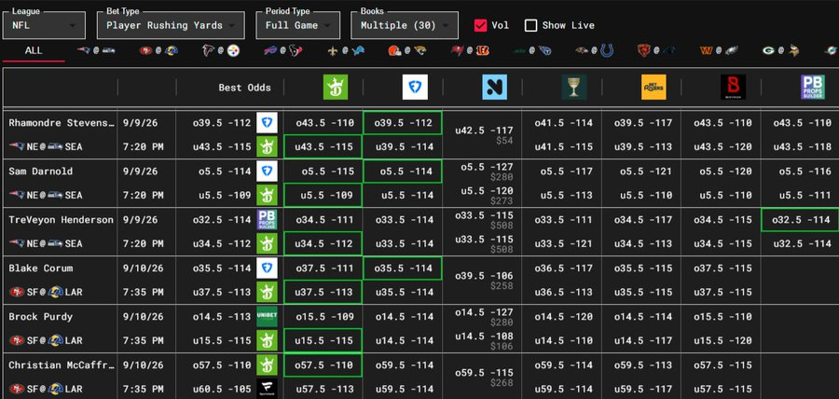This screenshot has width=839, height=399.
Task: Filter to Commanders at Eagles matchup tab
Action: 719,51
